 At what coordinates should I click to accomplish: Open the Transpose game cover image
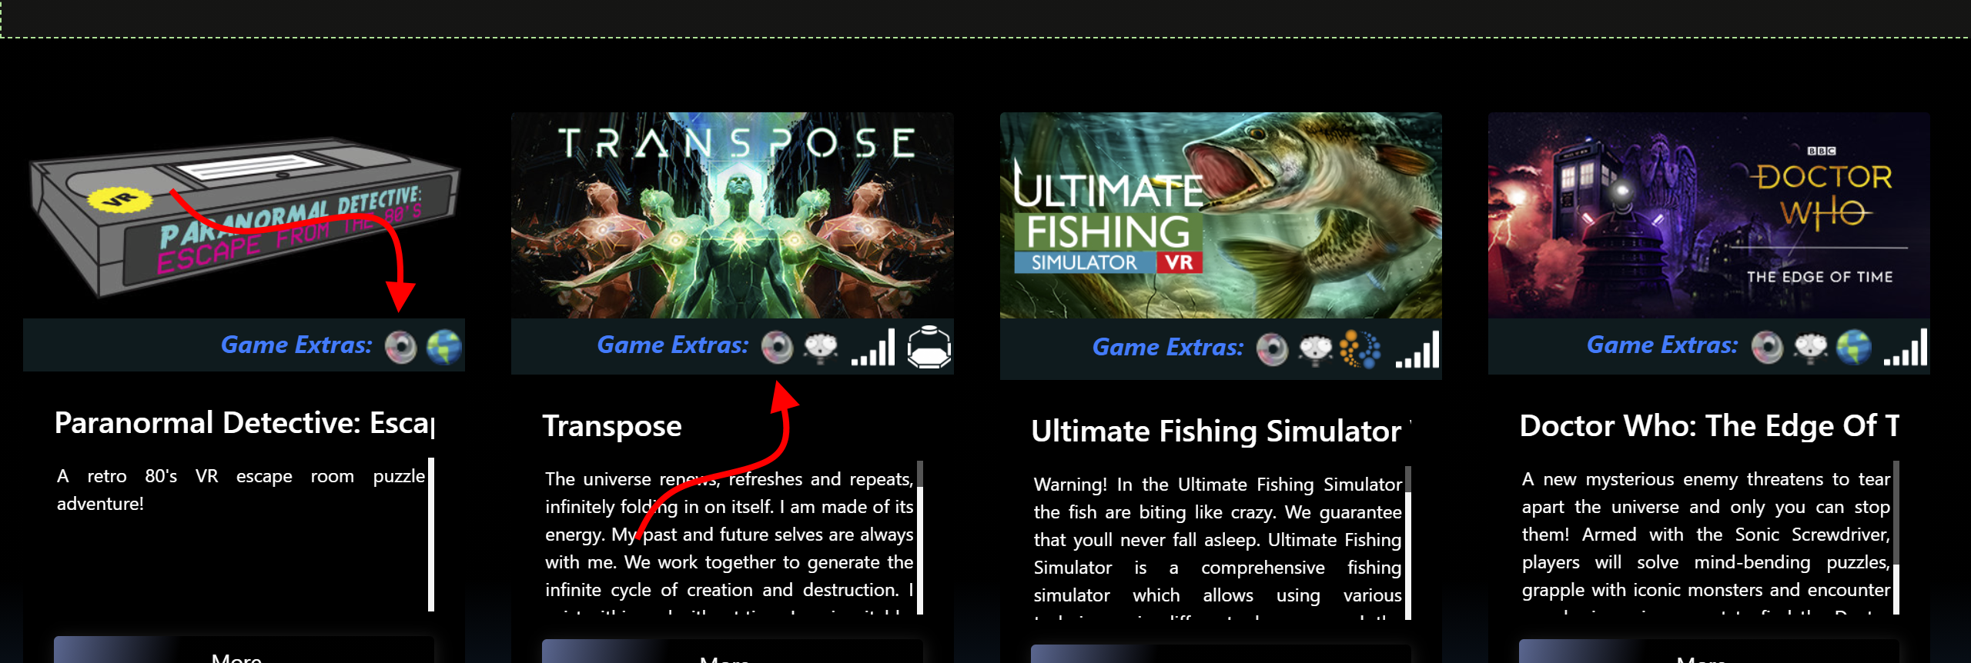click(732, 215)
